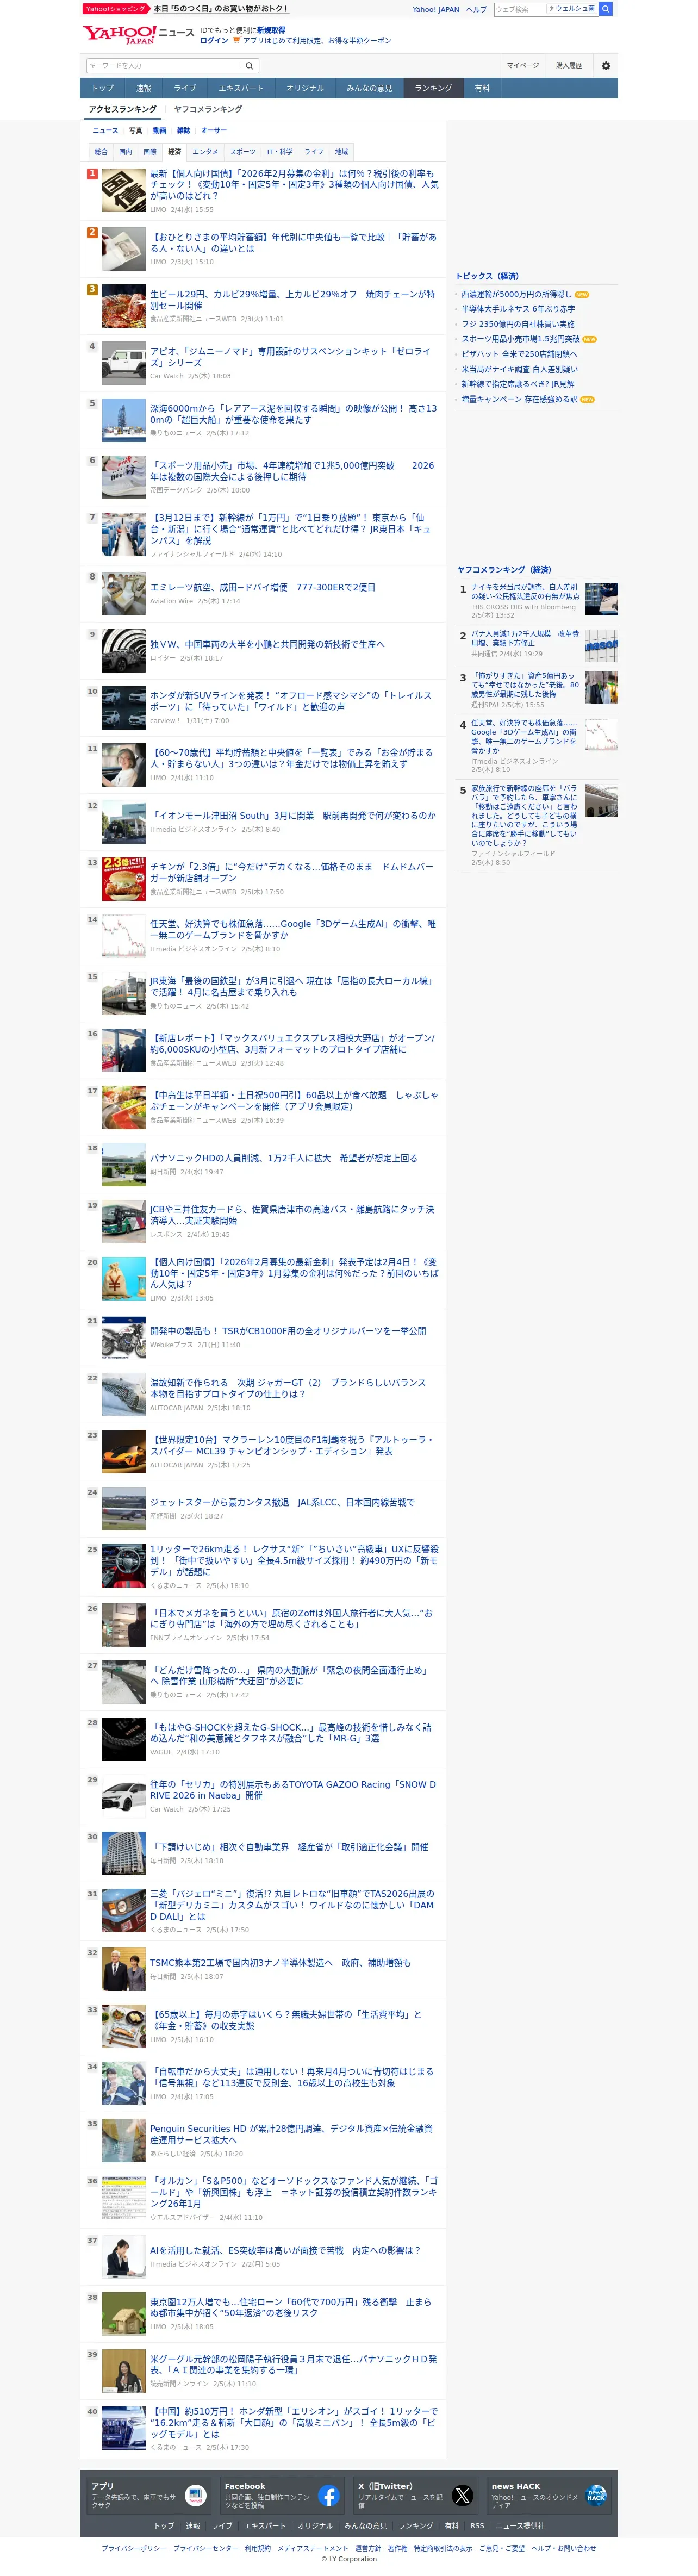The image size is (698, 2576).
Task: Select the 総合 category tab
Action: point(101,152)
